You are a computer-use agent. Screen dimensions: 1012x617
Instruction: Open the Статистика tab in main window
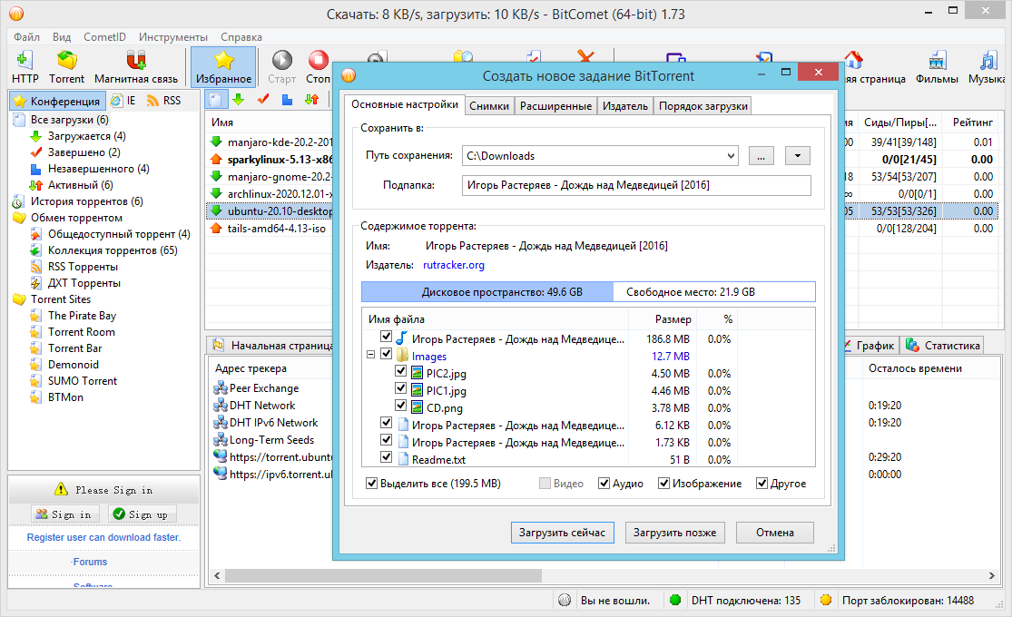(943, 346)
